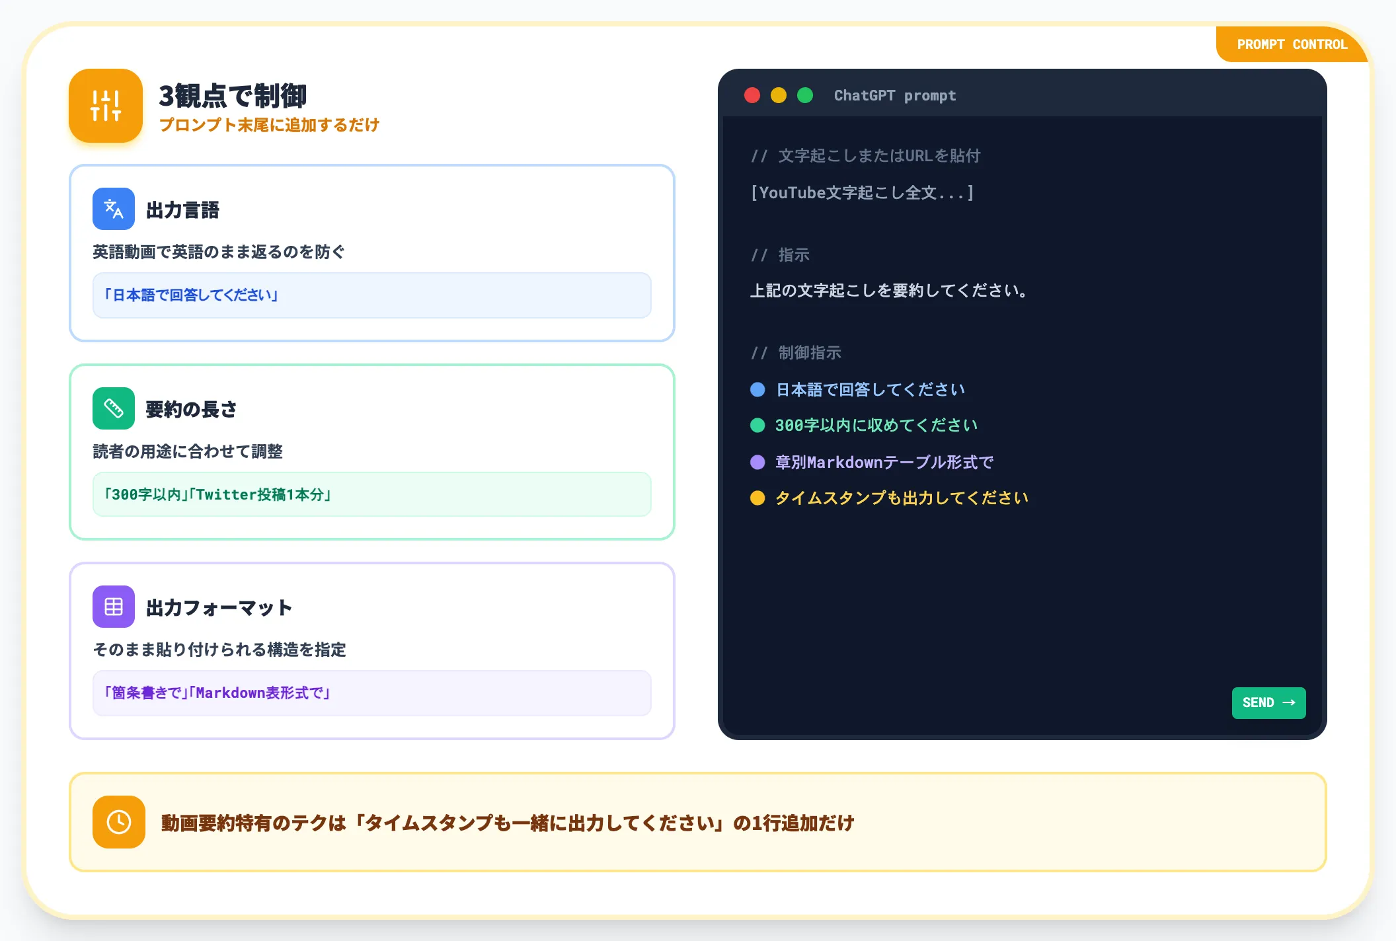Click the 「箇条書きで」「Markdown表形式で」 example box
The width and height of the screenshot is (1396, 941).
click(x=371, y=693)
